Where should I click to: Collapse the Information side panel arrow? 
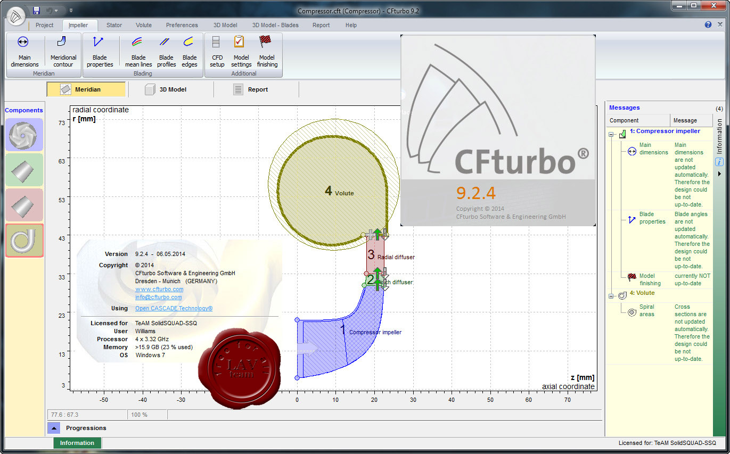(x=719, y=174)
